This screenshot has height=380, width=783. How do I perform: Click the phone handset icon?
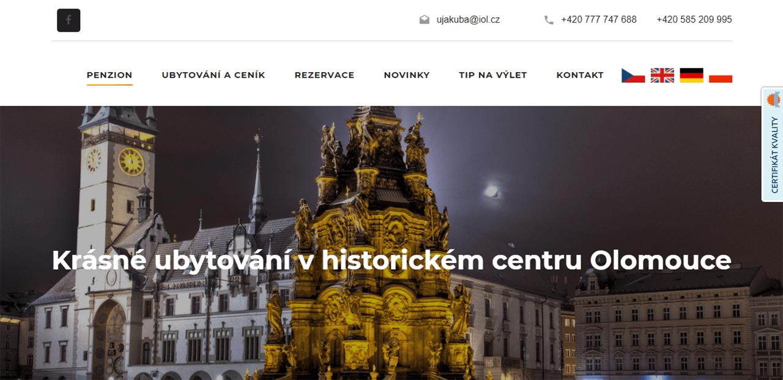point(549,20)
